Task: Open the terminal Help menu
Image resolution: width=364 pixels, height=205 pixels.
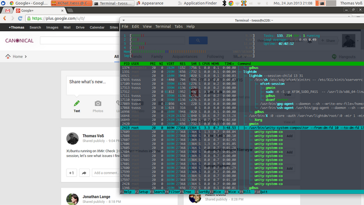Action: [x=191, y=27]
